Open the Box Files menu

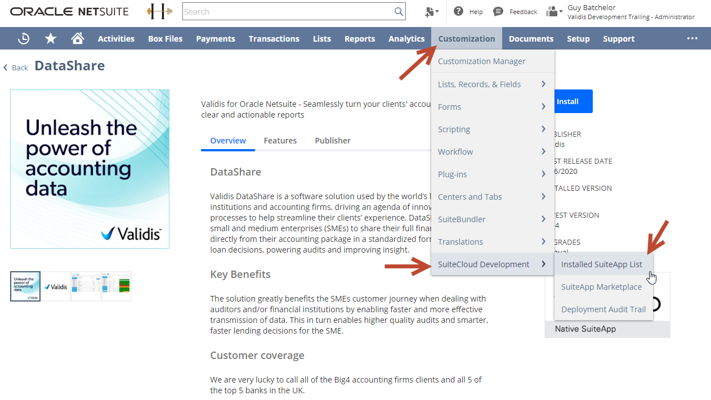tap(166, 38)
